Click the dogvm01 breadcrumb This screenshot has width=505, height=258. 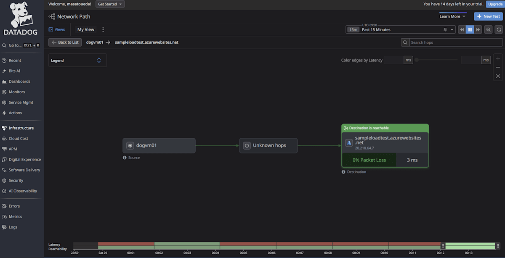(94, 42)
